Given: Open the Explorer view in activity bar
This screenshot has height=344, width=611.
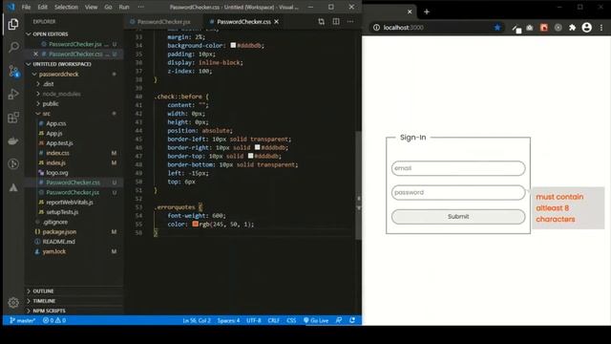Looking at the screenshot, I should [x=13, y=24].
